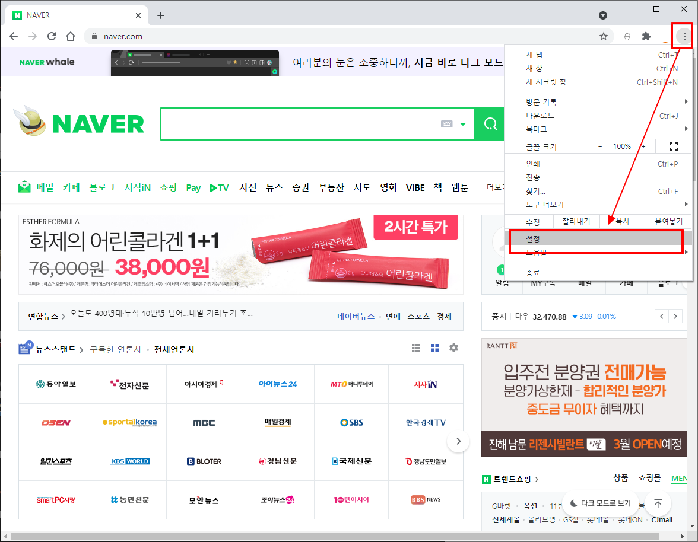Open the 동아일보 publisher tile
This screenshot has width=698, height=542.
tap(56, 384)
